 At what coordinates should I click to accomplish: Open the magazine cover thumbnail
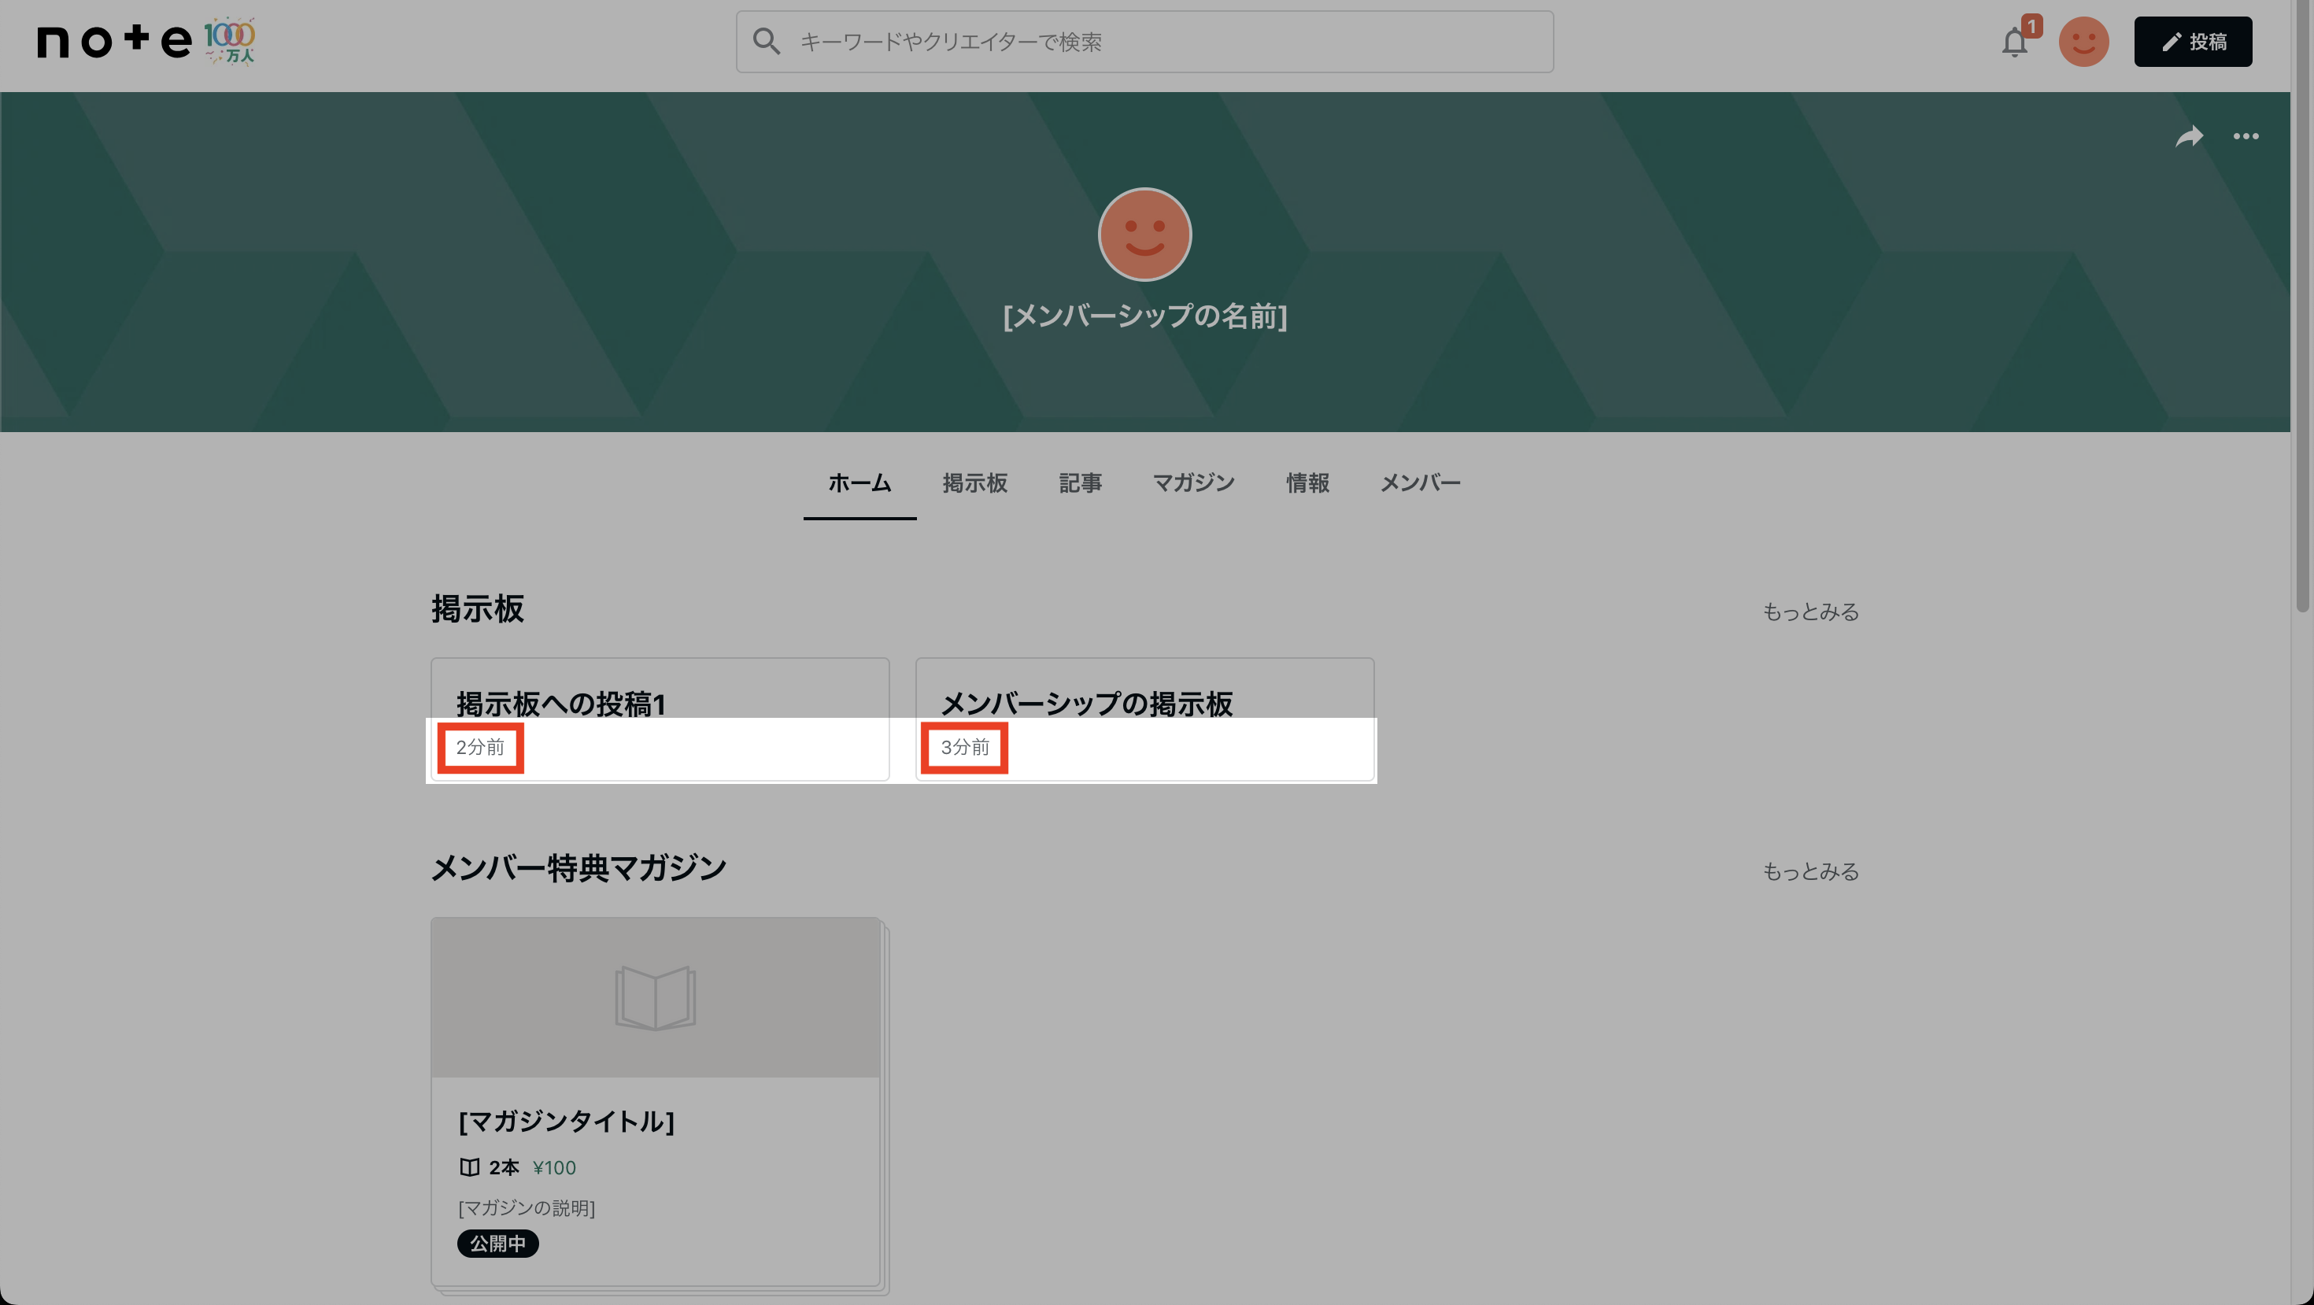click(656, 998)
